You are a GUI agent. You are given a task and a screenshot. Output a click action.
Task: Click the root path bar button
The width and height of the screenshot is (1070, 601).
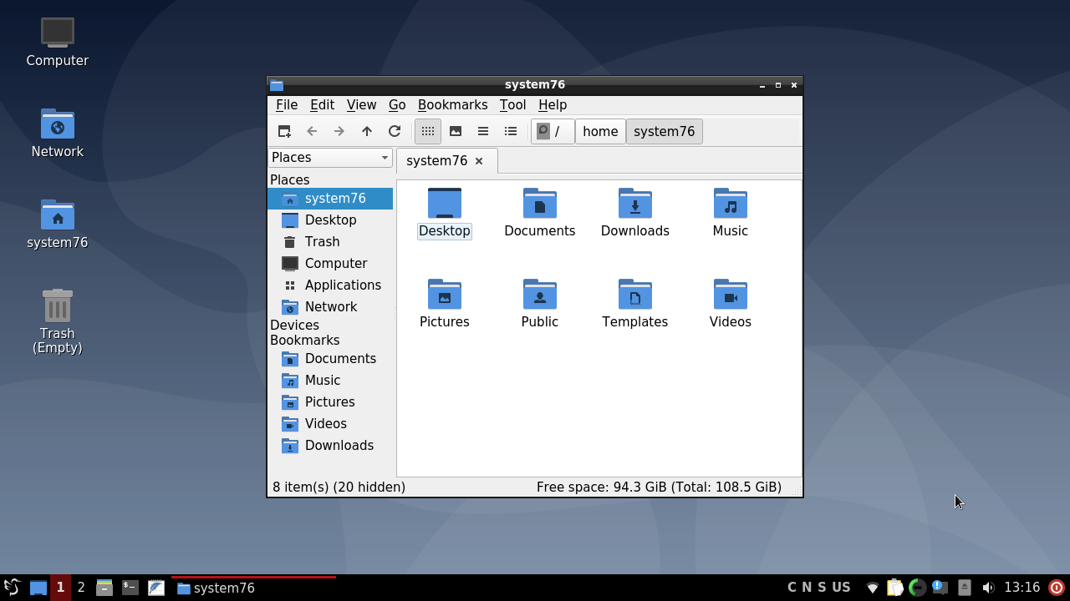point(553,131)
